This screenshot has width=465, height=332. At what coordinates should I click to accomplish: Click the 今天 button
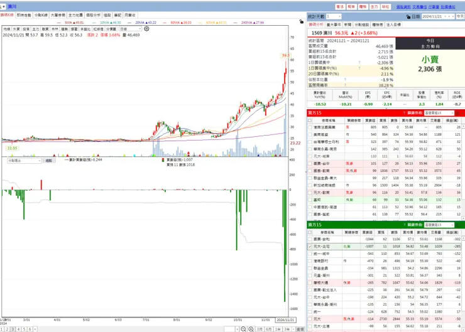(460, 16)
